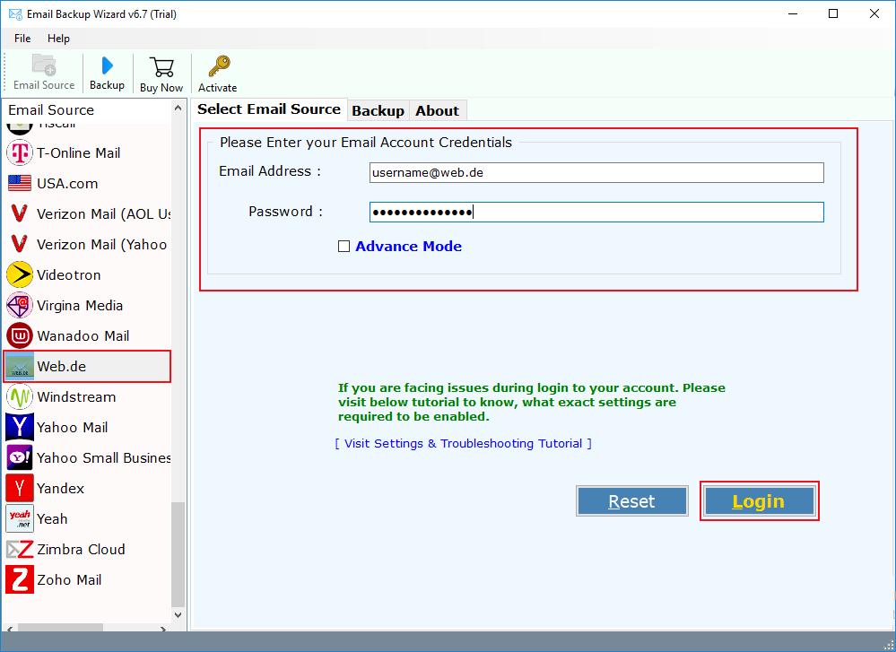896x652 pixels.
Task: Click the Verizon Mail (Yahoo) icon
Action: [x=20, y=244]
